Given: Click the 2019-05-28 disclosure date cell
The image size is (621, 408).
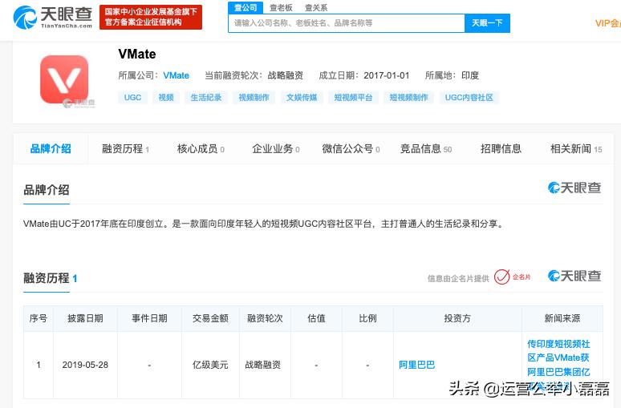Looking at the screenshot, I should pos(85,365).
